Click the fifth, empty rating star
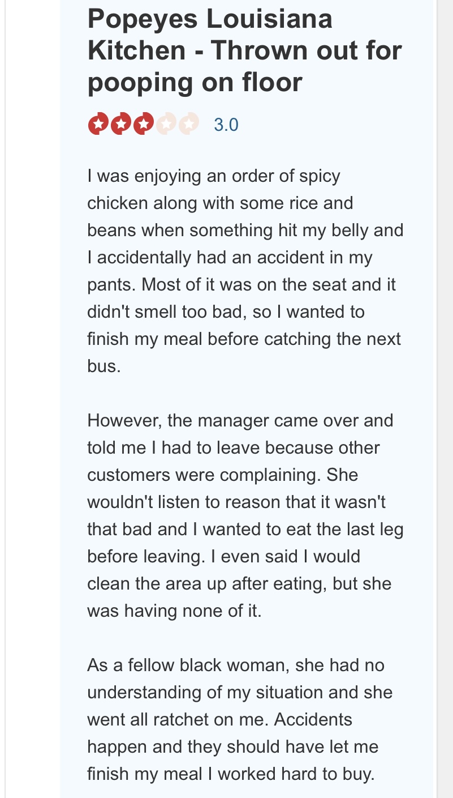This screenshot has width=453, height=798. coord(188,124)
